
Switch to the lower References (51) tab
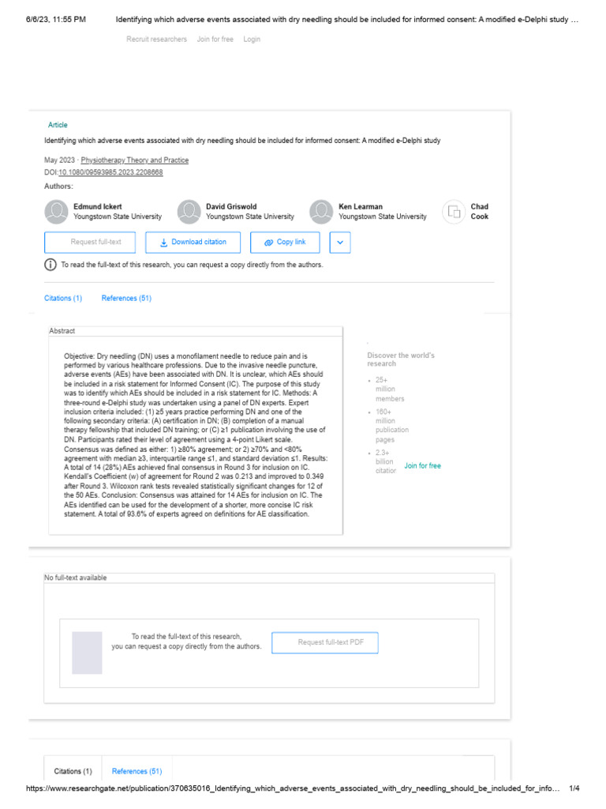point(137,771)
